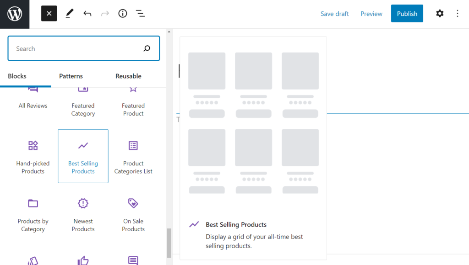
Task: Publish the post
Action: click(407, 13)
